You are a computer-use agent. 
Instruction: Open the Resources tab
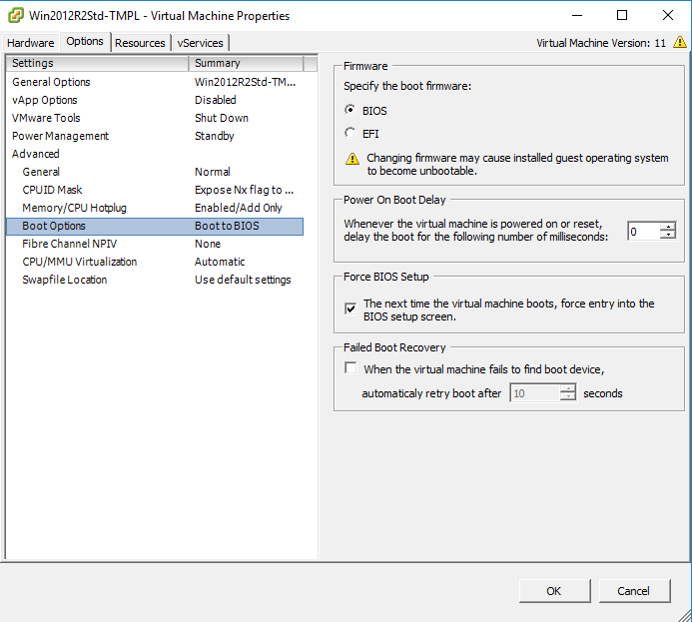coord(140,43)
